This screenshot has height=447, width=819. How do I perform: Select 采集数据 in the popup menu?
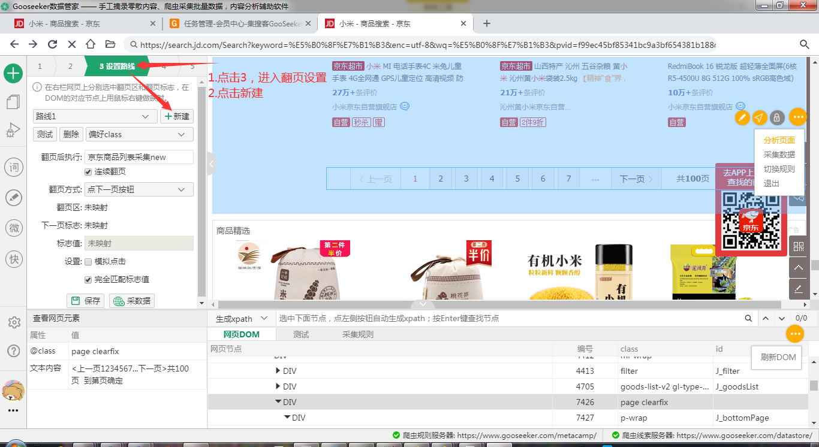tap(779, 155)
